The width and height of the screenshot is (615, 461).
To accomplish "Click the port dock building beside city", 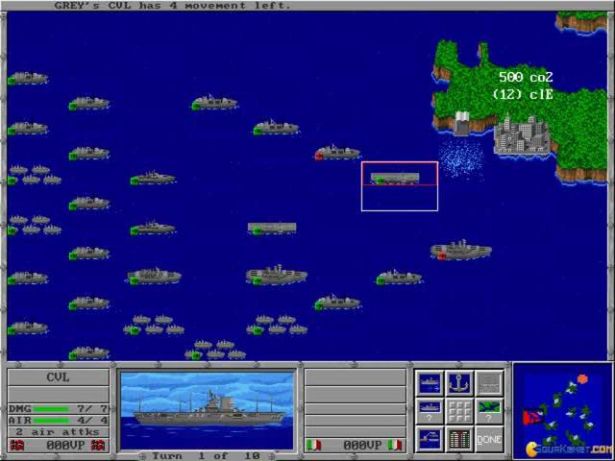I will pyautogui.click(x=461, y=123).
